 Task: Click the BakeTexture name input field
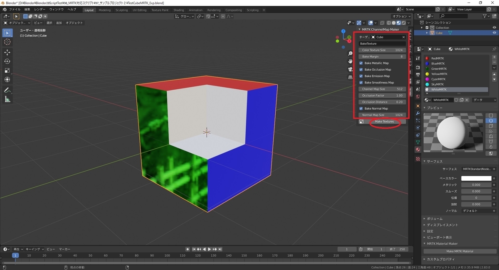(x=382, y=44)
